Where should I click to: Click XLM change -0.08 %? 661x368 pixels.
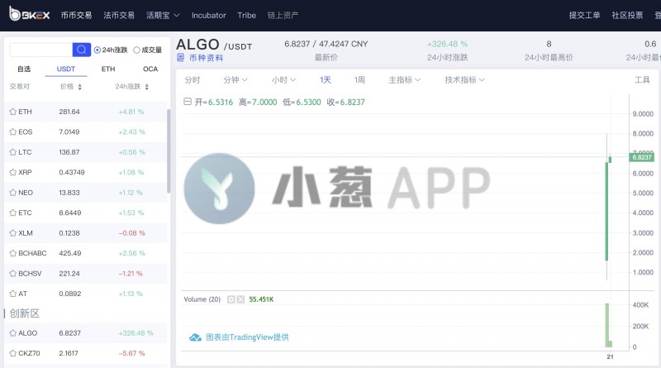click(x=131, y=233)
